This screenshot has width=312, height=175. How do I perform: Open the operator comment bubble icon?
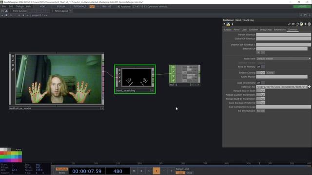pyautogui.click(x=293, y=24)
